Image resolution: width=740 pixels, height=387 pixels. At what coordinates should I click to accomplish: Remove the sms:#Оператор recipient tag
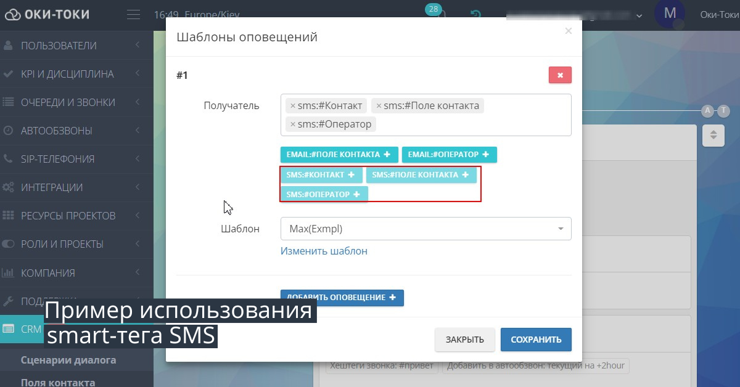tap(292, 124)
